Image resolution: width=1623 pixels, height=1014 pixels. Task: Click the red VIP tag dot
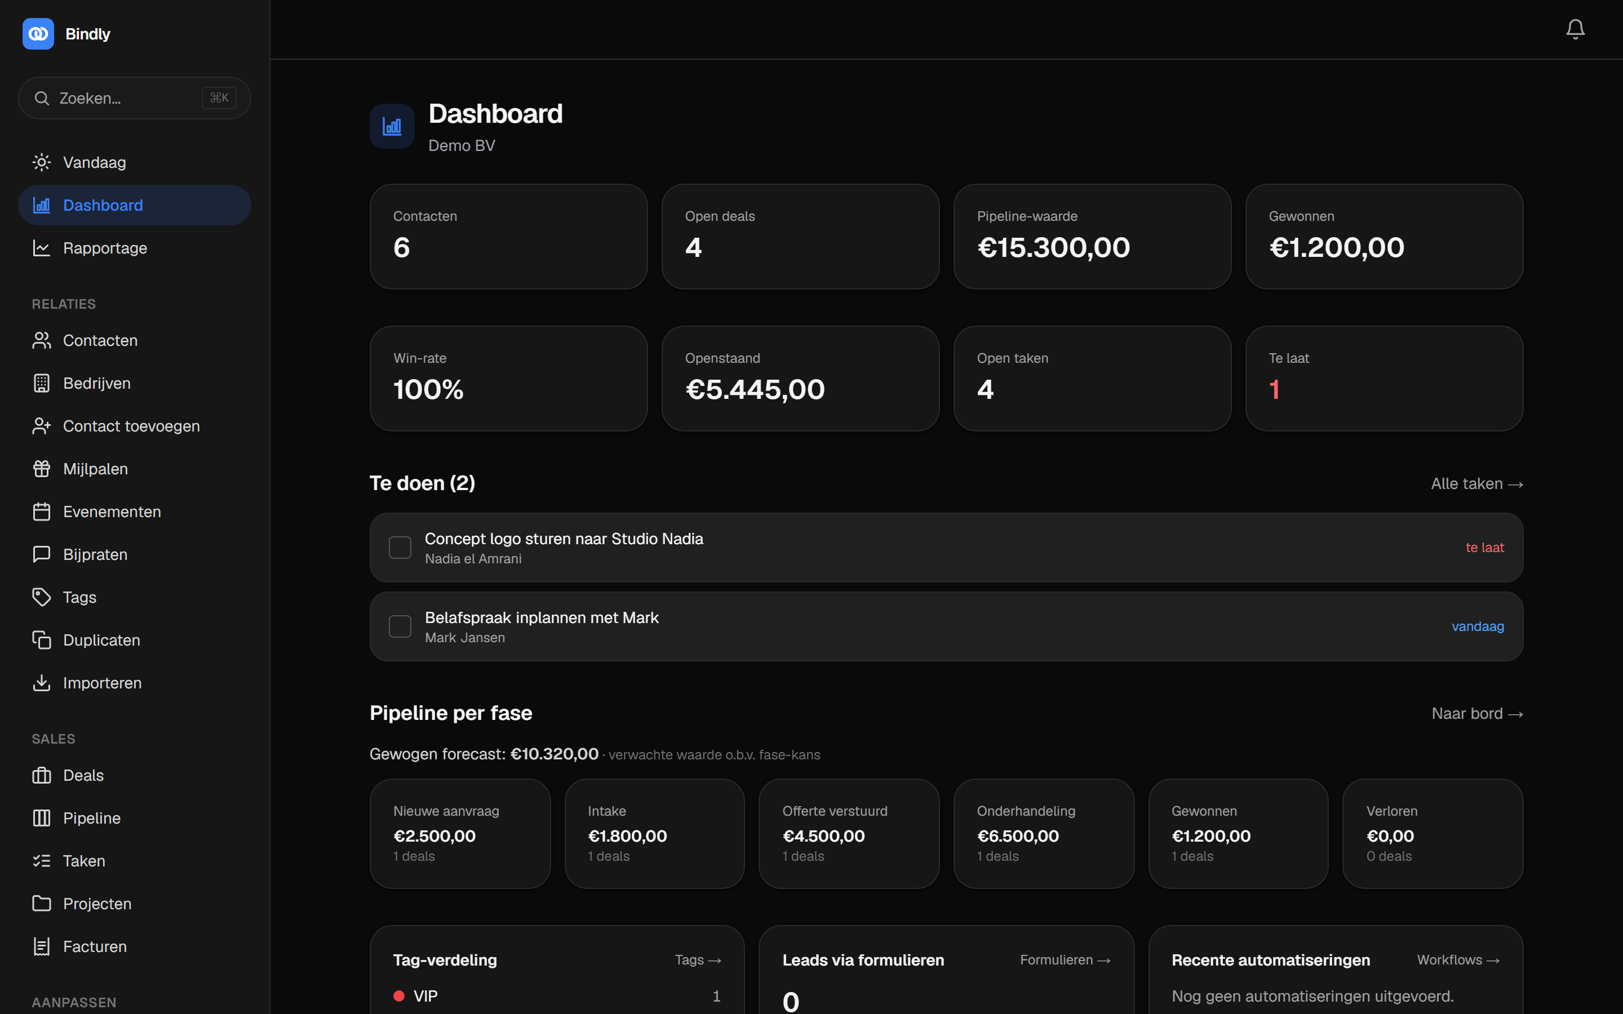399,996
